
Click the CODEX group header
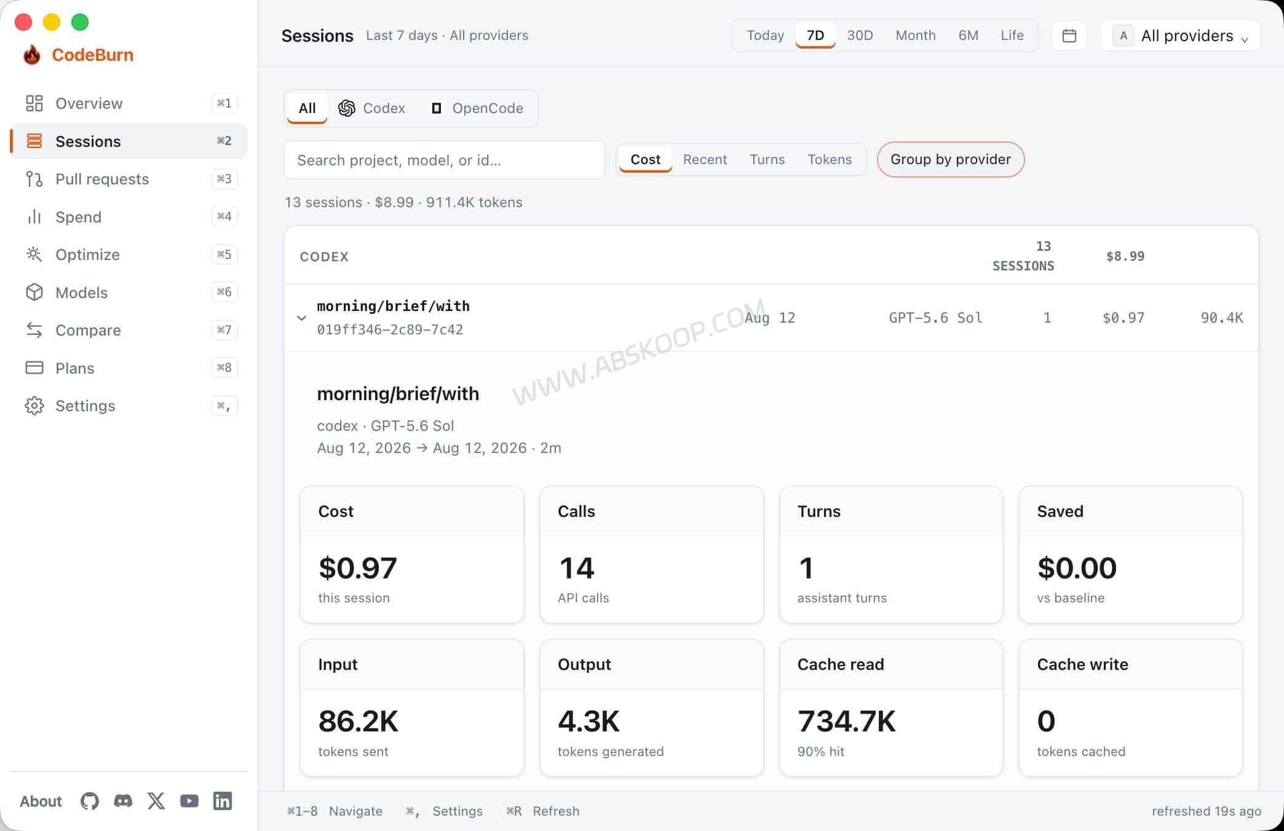[x=771, y=256]
